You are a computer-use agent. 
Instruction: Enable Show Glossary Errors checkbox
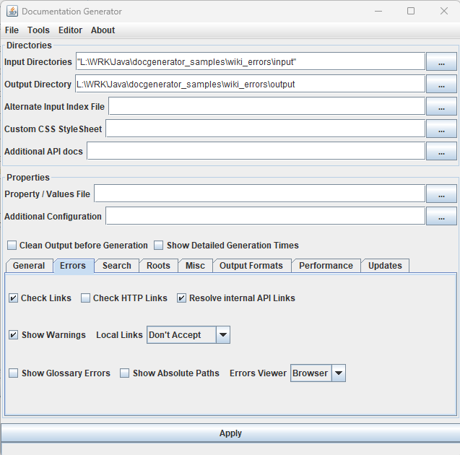click(x=13, y=373)
